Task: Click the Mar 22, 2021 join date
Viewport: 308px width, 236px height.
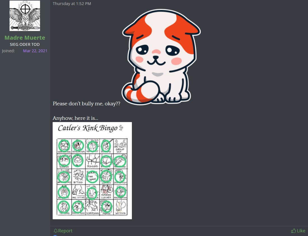Action: 35,51
